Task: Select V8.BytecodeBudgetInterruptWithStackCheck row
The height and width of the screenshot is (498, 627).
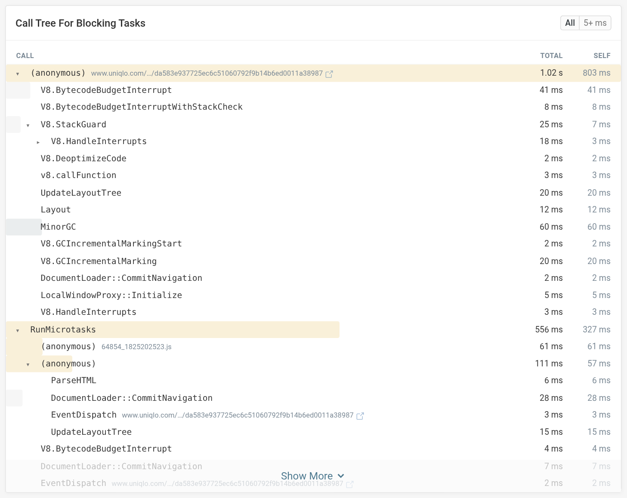Action: [x=313, y=107]
